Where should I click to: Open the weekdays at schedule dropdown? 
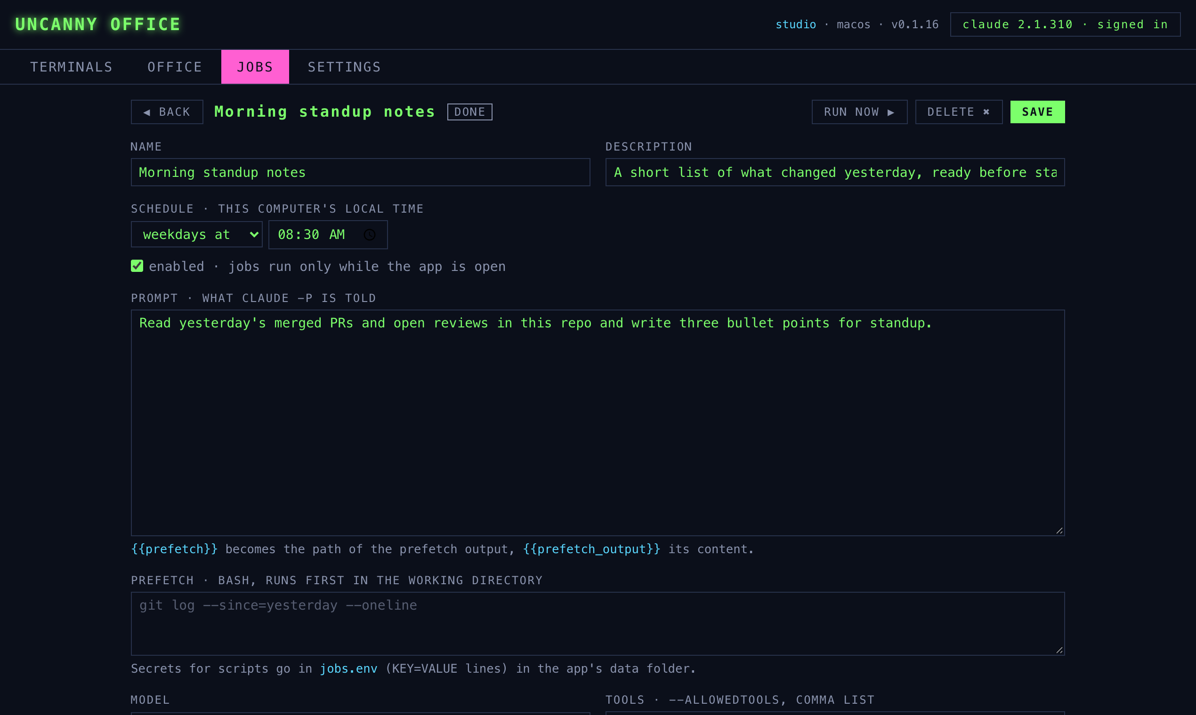pos(197,235)
